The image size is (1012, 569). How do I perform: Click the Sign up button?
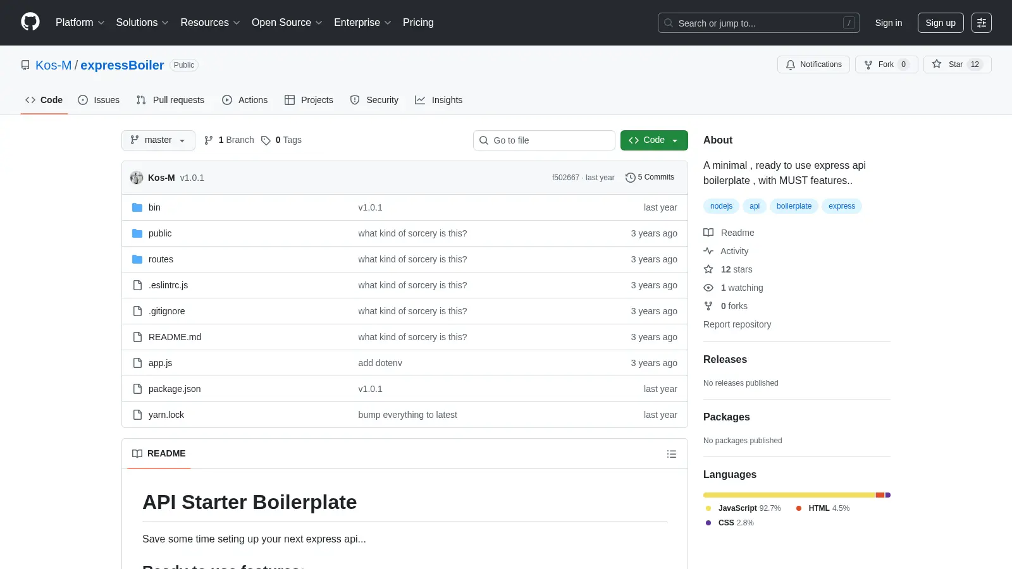(x=941, y=23)
